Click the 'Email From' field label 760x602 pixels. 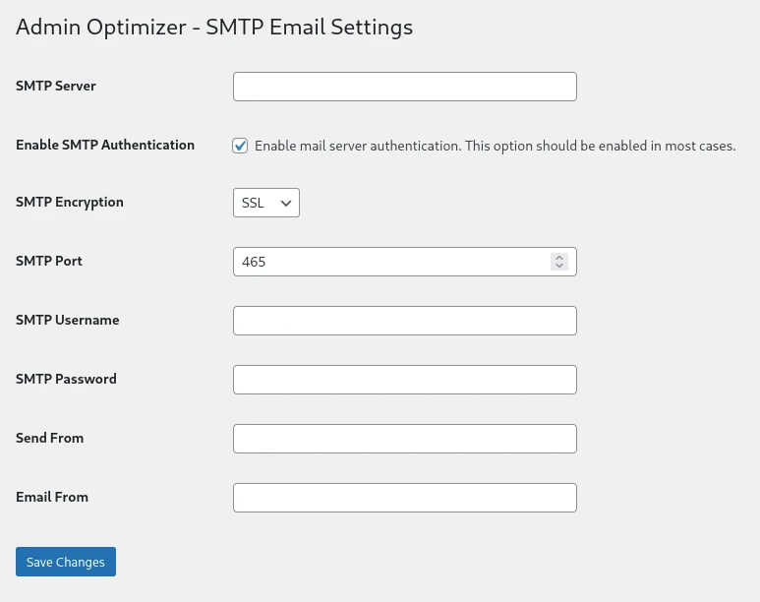pos(52,497)
